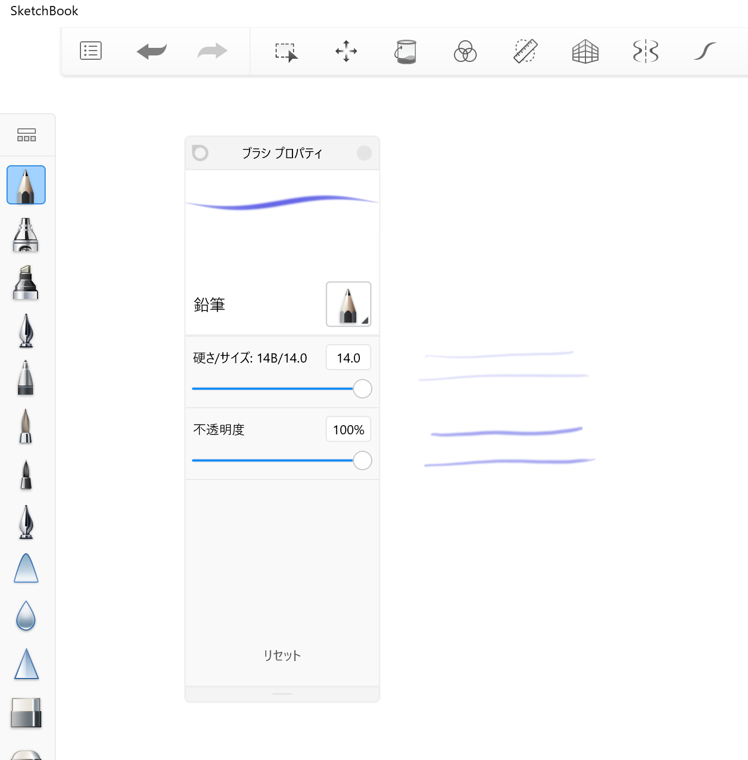This screenshot has width=748, height=760.
Task: Open the main menu list icon
Action: tap(91, 51)
